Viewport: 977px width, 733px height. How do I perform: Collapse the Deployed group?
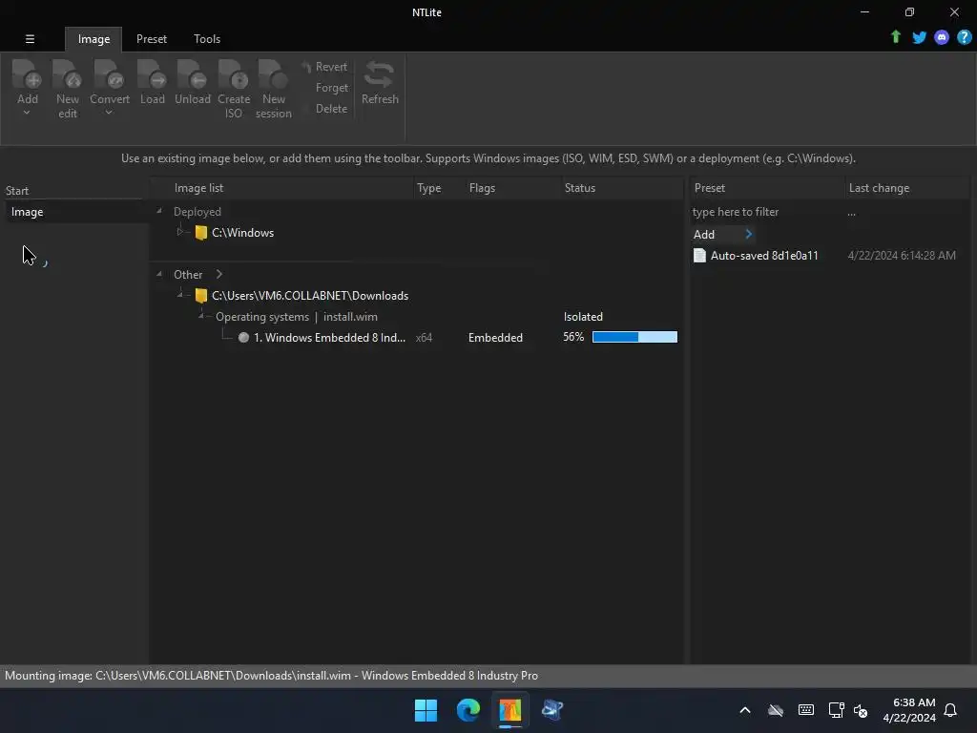pyautogui.click(x=159, y=211)
